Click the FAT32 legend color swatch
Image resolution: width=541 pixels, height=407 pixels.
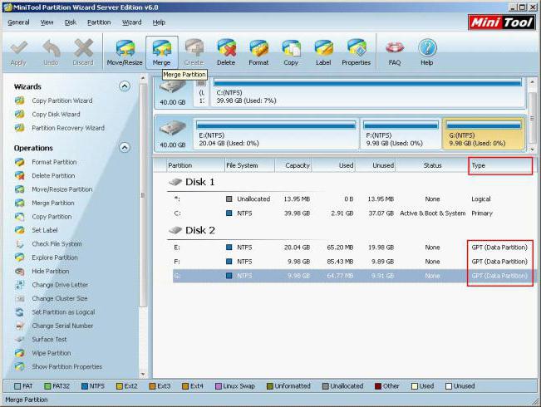point(47,386)
